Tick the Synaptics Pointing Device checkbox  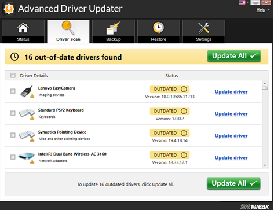tap(13, 135)
